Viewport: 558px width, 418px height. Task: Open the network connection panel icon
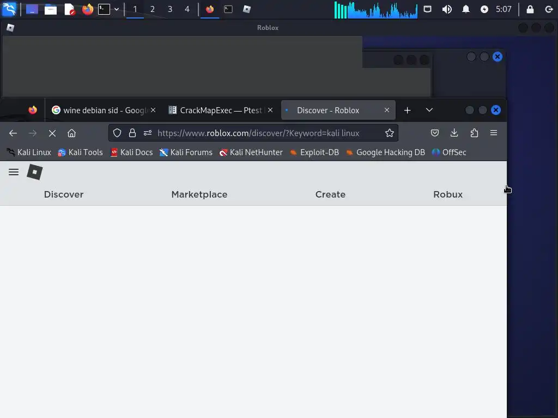click(x=427, y=9)
